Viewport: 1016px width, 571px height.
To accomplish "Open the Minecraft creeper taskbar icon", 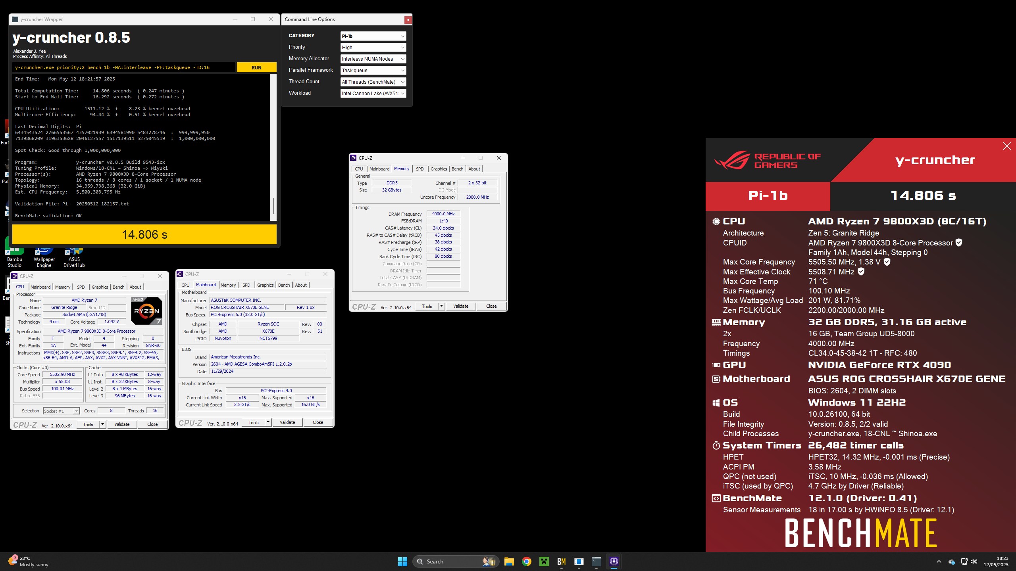I will (x=544, y=561).
